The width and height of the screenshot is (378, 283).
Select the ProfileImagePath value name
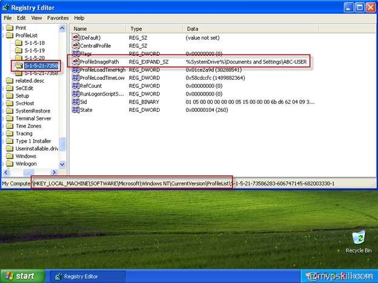(x=99, y=62)
